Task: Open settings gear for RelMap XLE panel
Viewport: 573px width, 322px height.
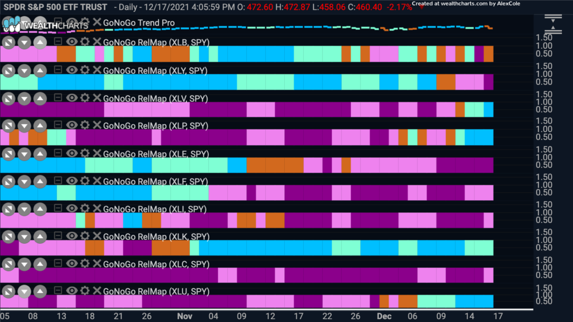Action: click(x=85, y=153)
